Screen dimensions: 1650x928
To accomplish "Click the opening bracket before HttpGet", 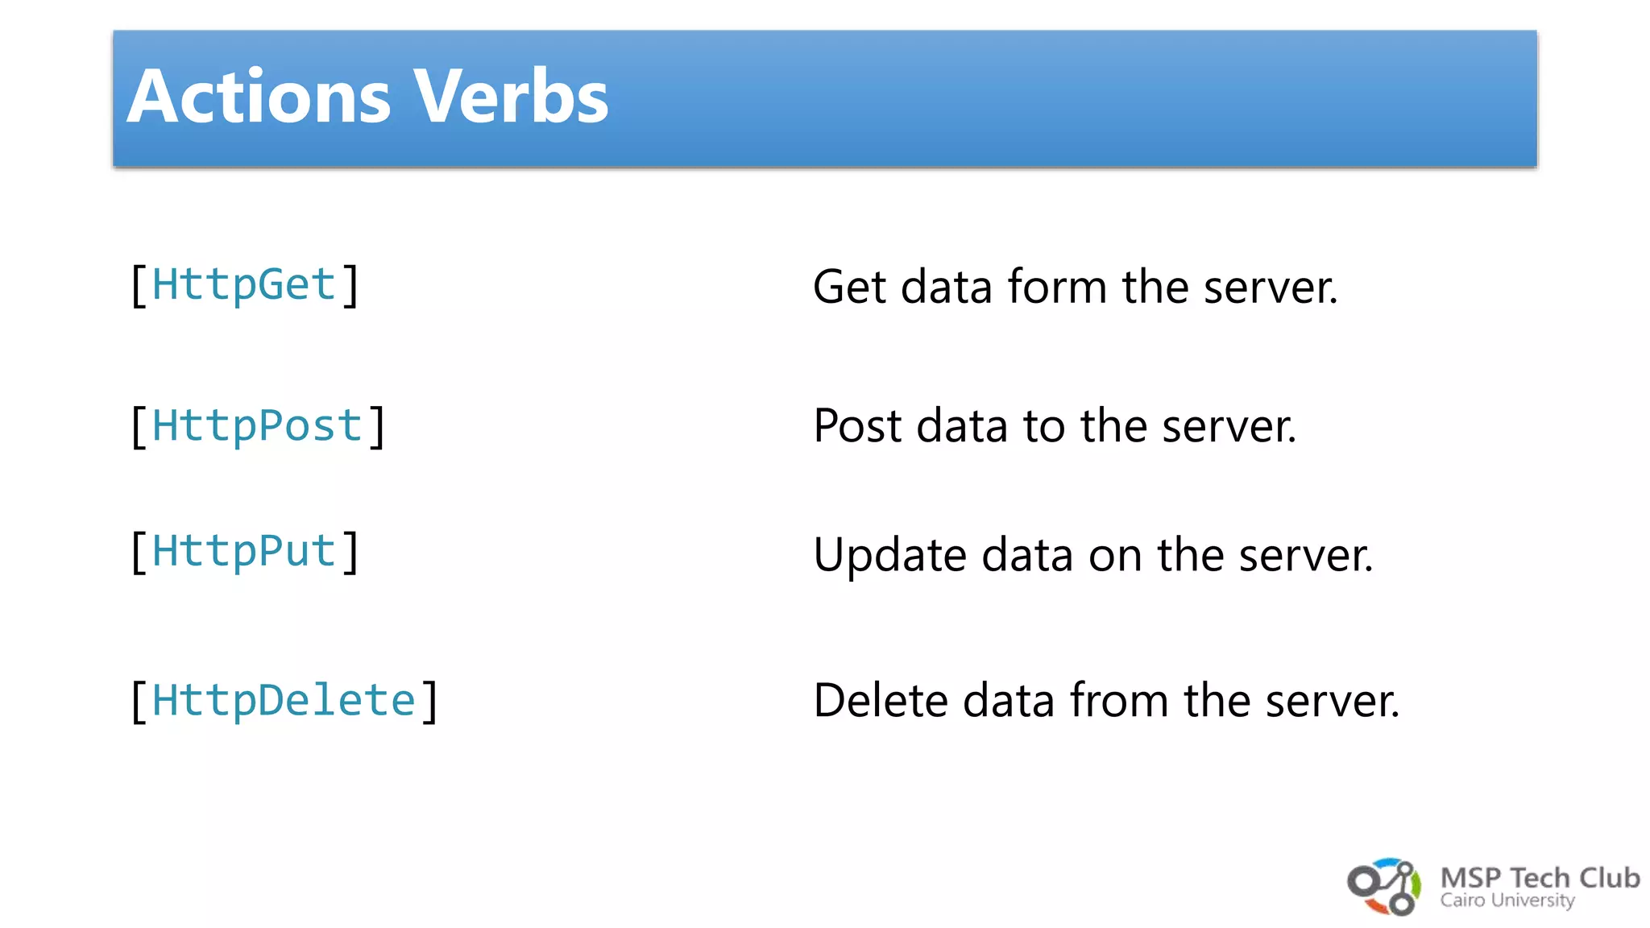I will 139,286.
